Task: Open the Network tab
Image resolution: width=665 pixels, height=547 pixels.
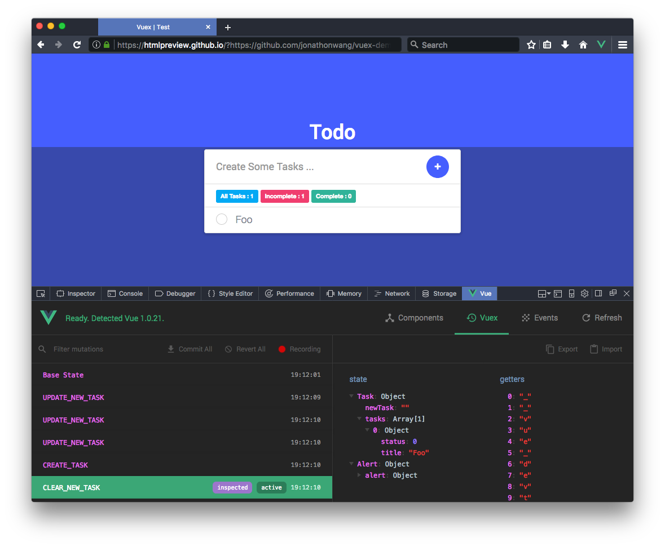Action: (x=392, y=293)
